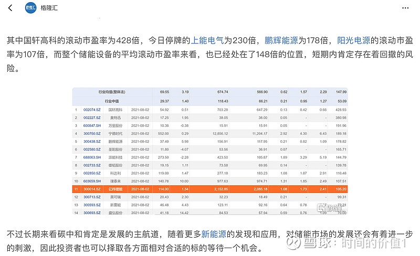Click the 53.09 industry median value
The image size is (420, 256).
point(342,101)
